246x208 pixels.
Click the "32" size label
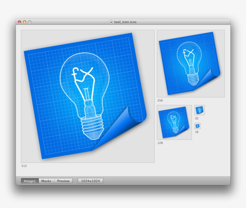pos(197,119)
